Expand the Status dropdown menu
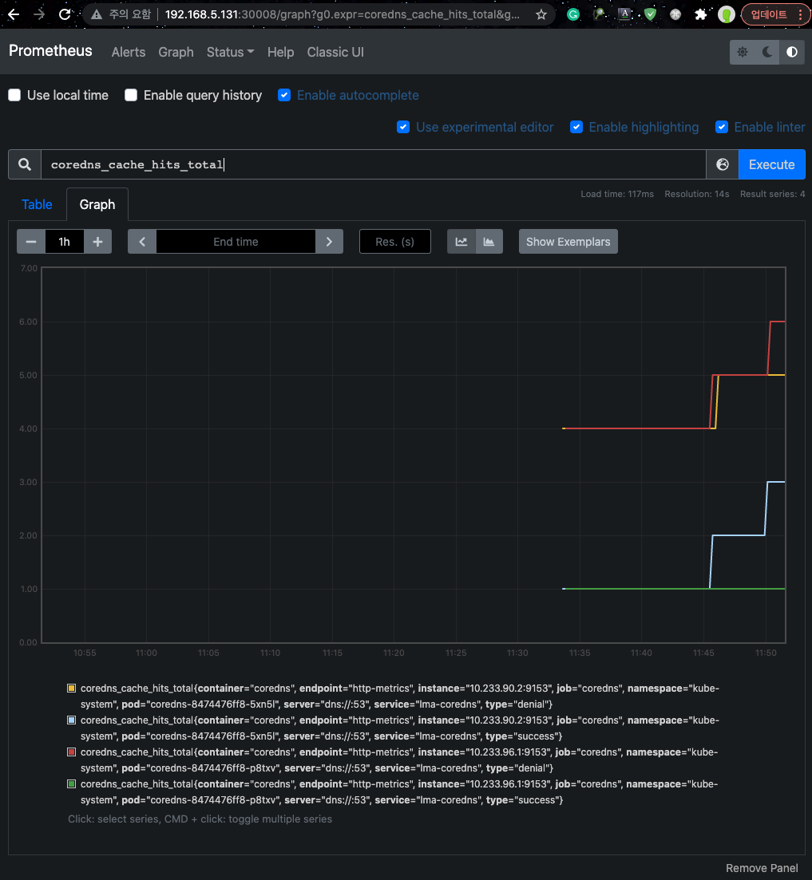Screen dimensions: 812x880 click(230, 52)
